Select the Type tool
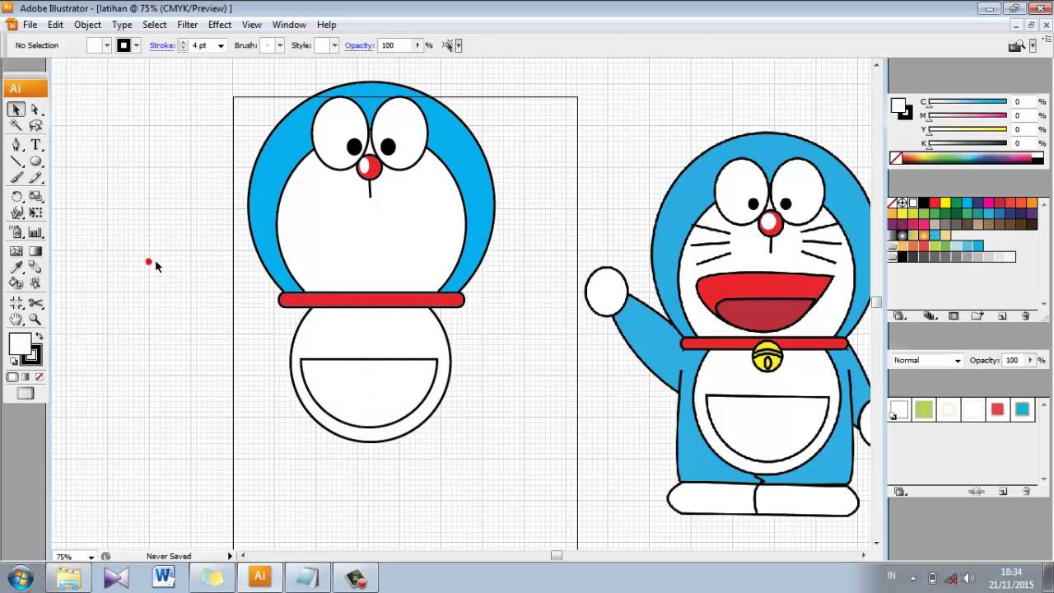 click(35, 145)
